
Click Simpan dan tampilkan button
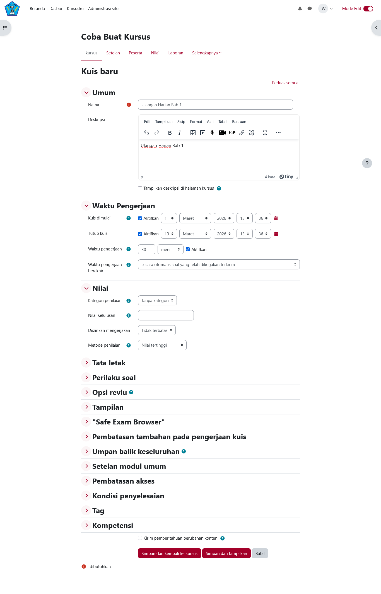226,554
